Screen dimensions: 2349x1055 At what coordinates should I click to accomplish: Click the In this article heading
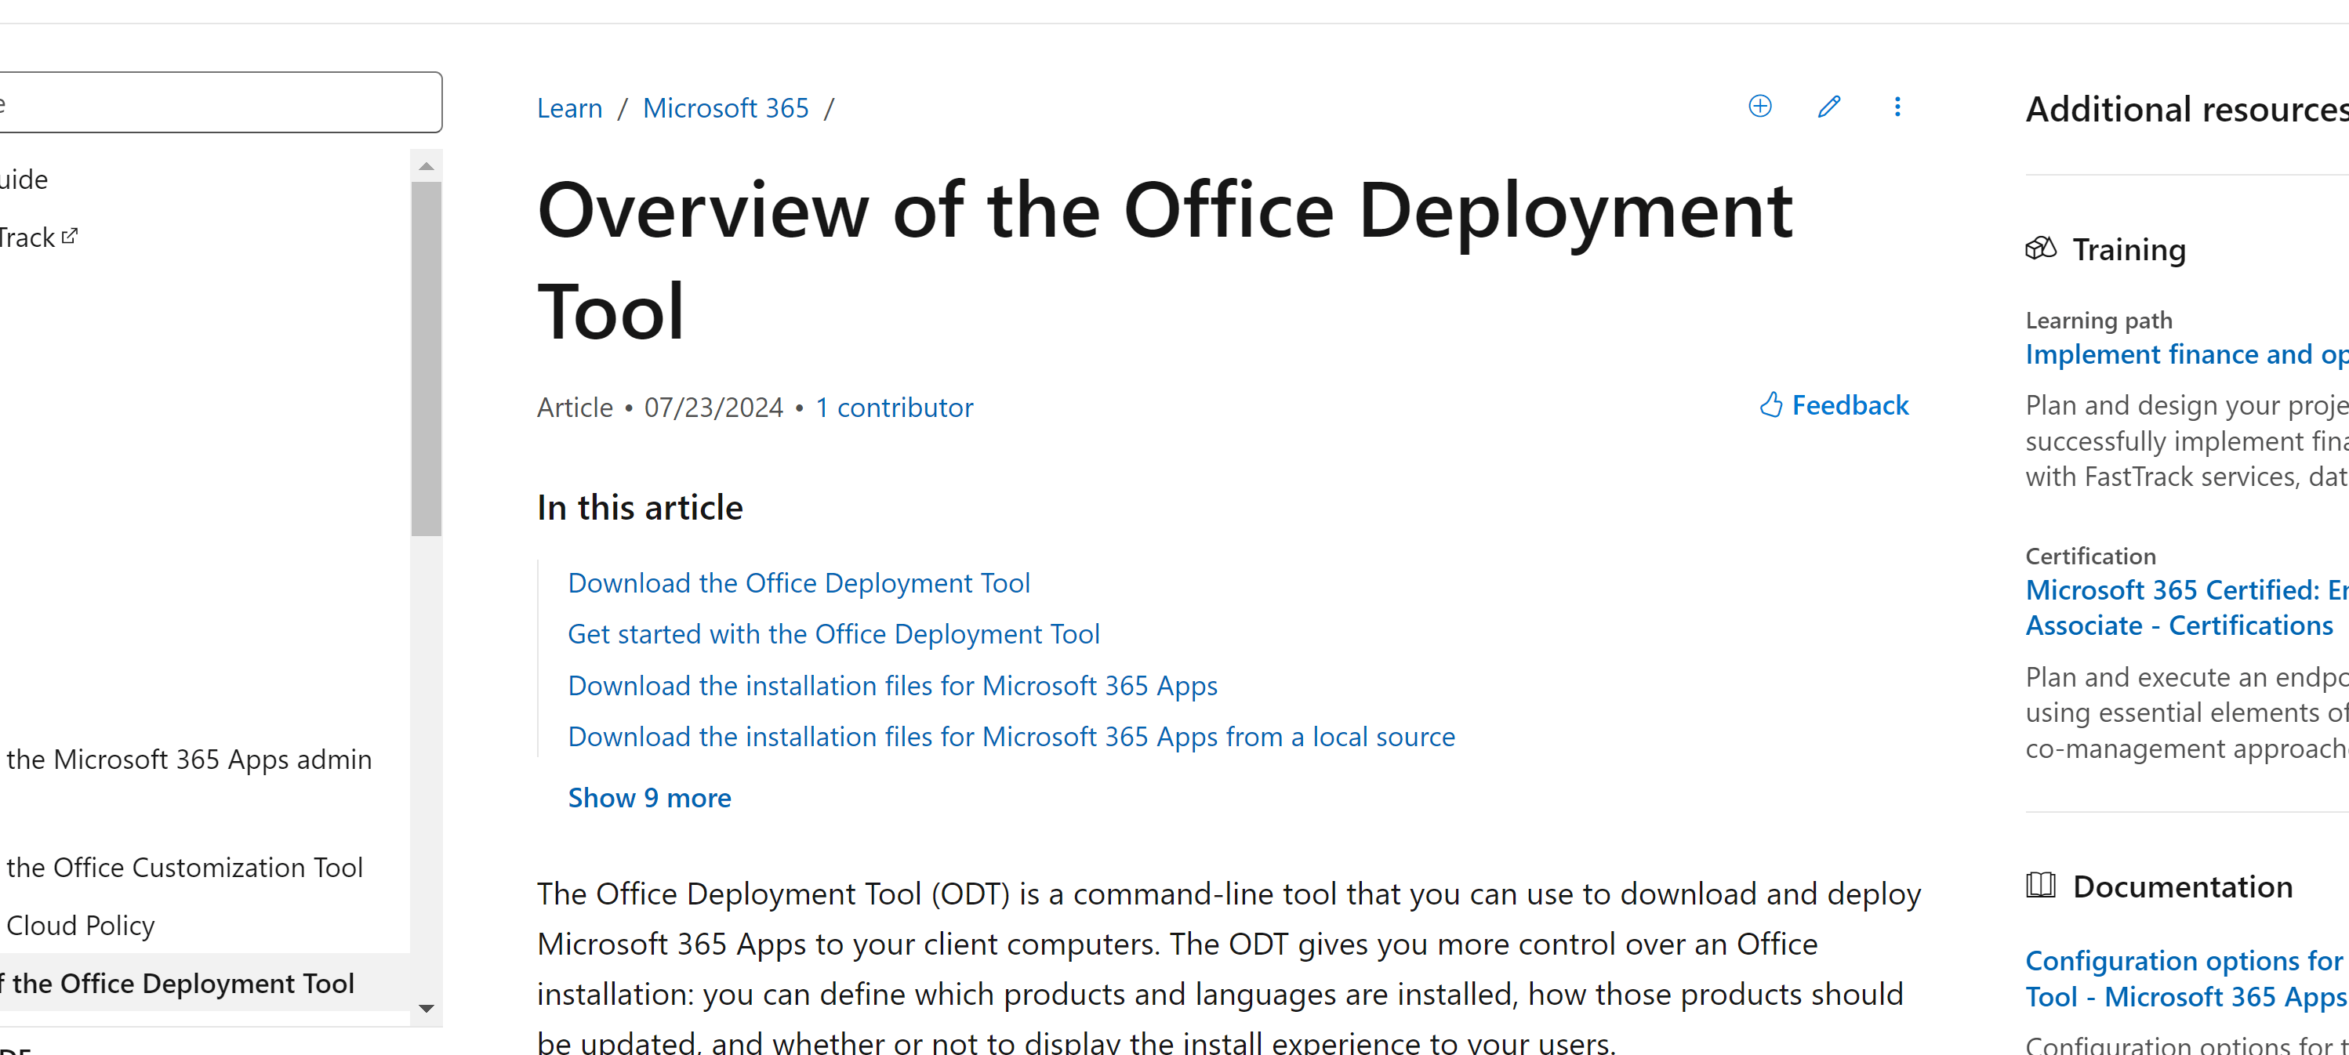640,507
